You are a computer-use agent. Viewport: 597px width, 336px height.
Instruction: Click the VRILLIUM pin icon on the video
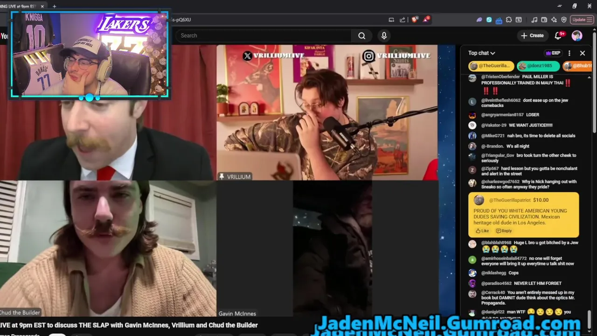point(222,176)
